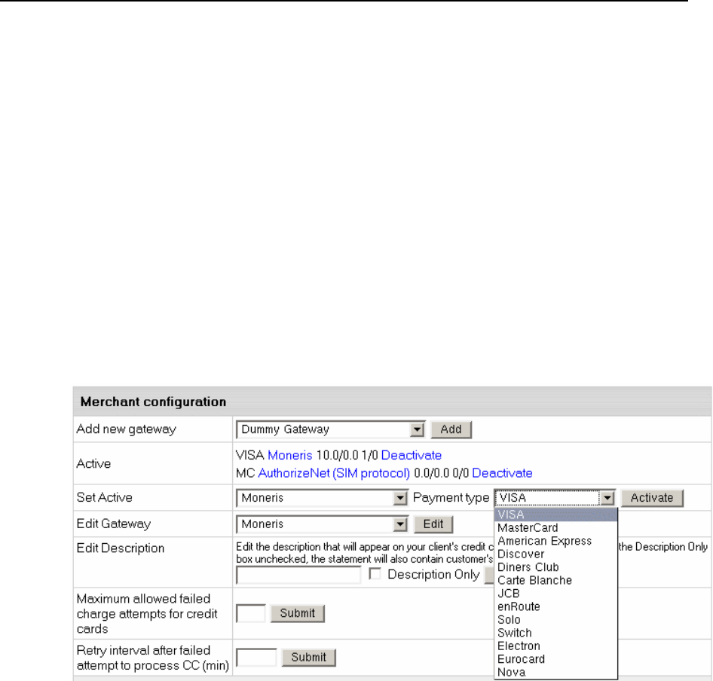713x681 pixels.
Task: Deactivate the MC AuthorizeNet gateway
Action: tap(502, 473)
